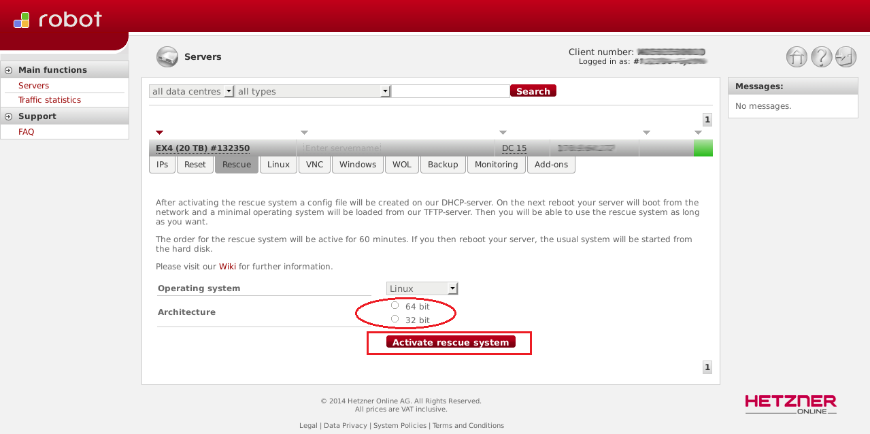Switch to the Rescue tab
The width and height of the screenshot is (870, 434).
point(237,165)
